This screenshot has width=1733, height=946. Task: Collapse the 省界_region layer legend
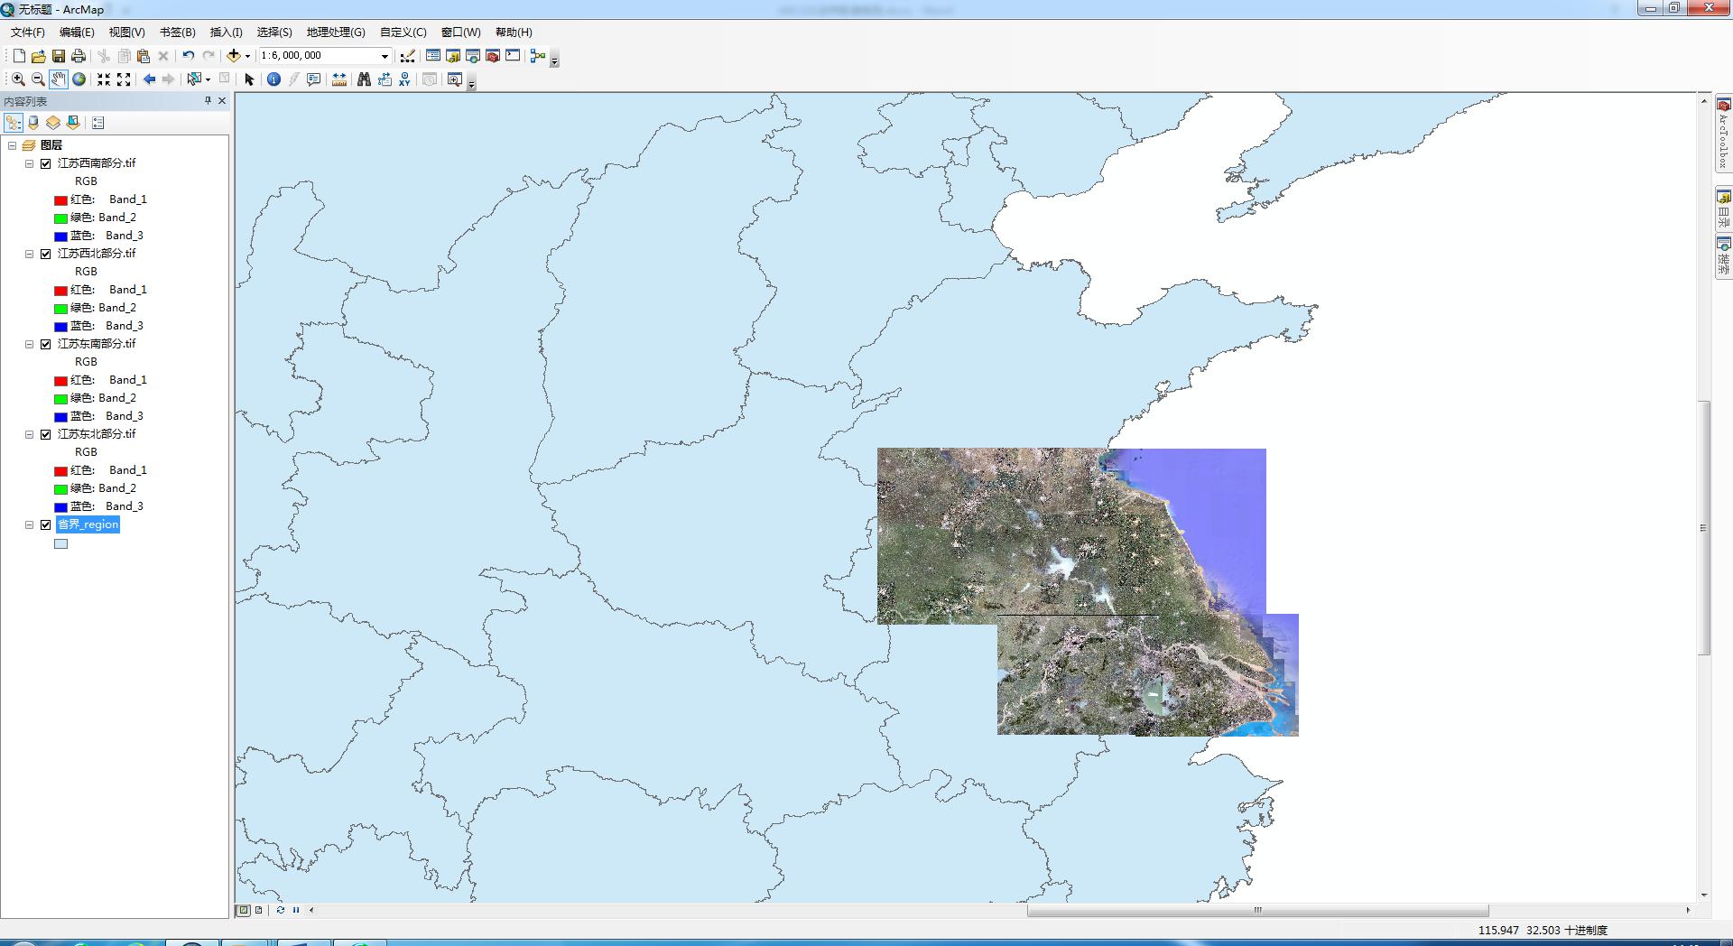pyautogui.click(x=30, y=524)
